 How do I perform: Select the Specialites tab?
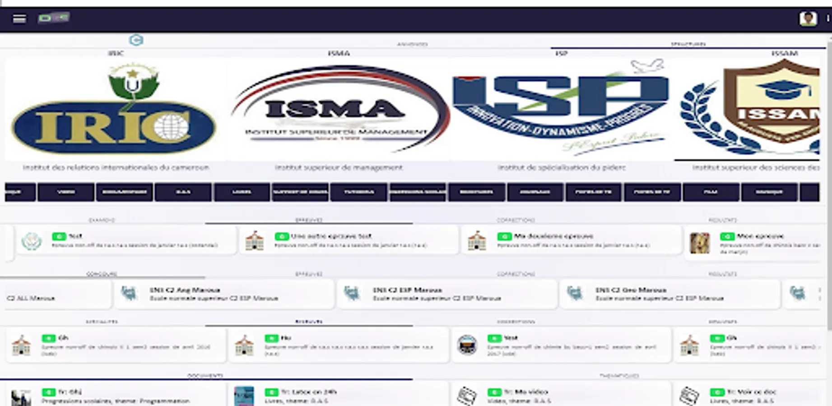102,322
